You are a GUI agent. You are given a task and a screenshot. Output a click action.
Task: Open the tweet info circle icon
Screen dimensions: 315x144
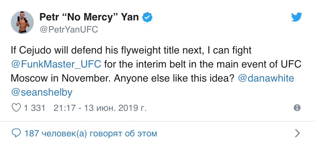tap(297, 108)
